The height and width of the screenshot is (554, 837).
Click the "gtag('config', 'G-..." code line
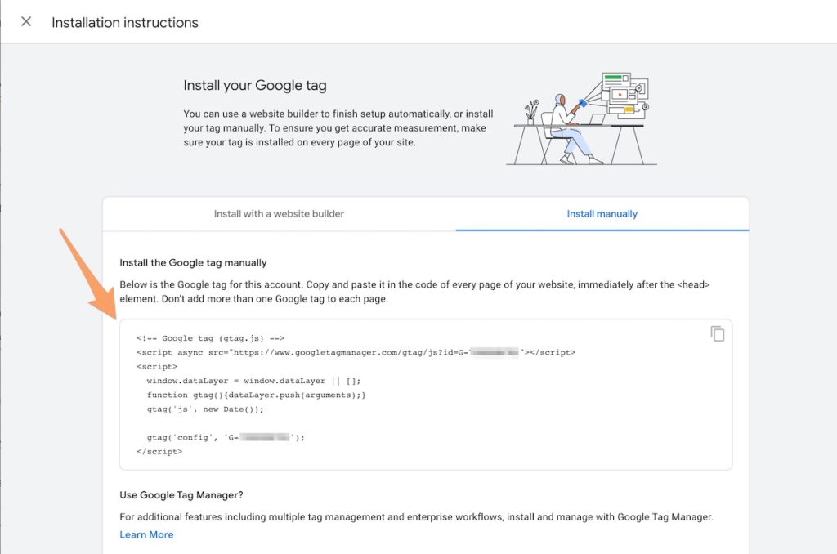coord(226,438)
